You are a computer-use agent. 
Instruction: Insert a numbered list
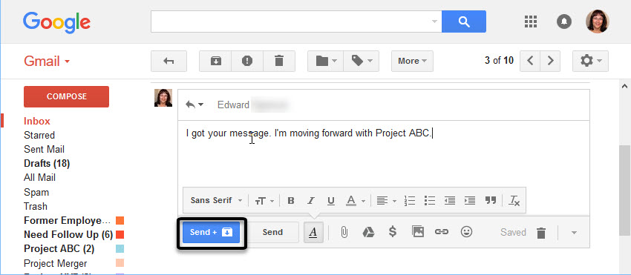click(409, 200)
